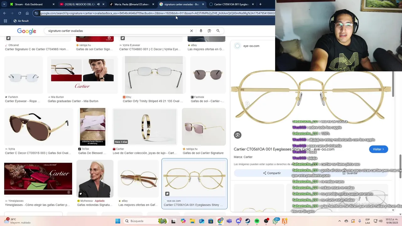Search by image with Google Lens icon

(209, 31)
